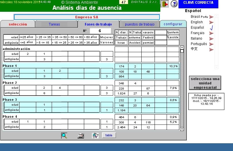Click Phase 2 hours 1.824
Screen dimensions: 233x151
[x=122, y=93]
